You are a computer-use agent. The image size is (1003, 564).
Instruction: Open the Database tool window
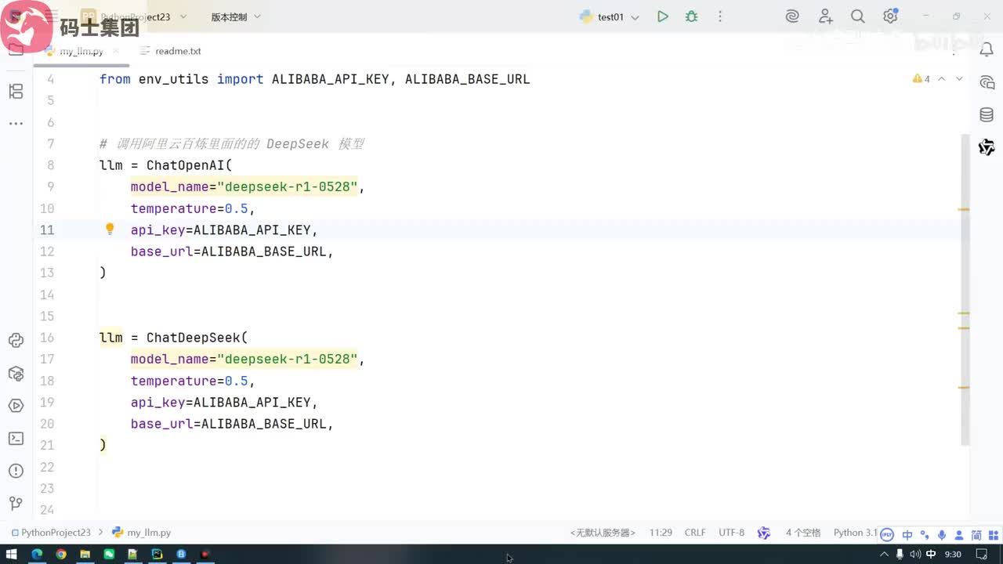coord(987,115)
